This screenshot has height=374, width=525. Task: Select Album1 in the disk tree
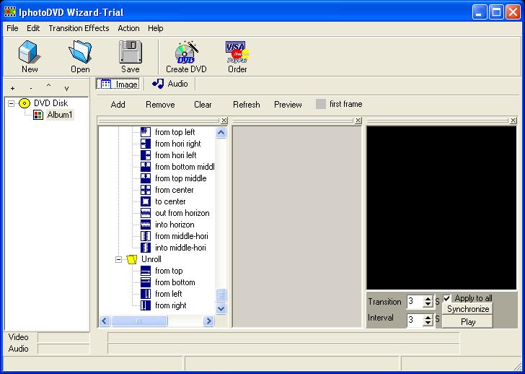pyautogui.click(x=60, y=115)
